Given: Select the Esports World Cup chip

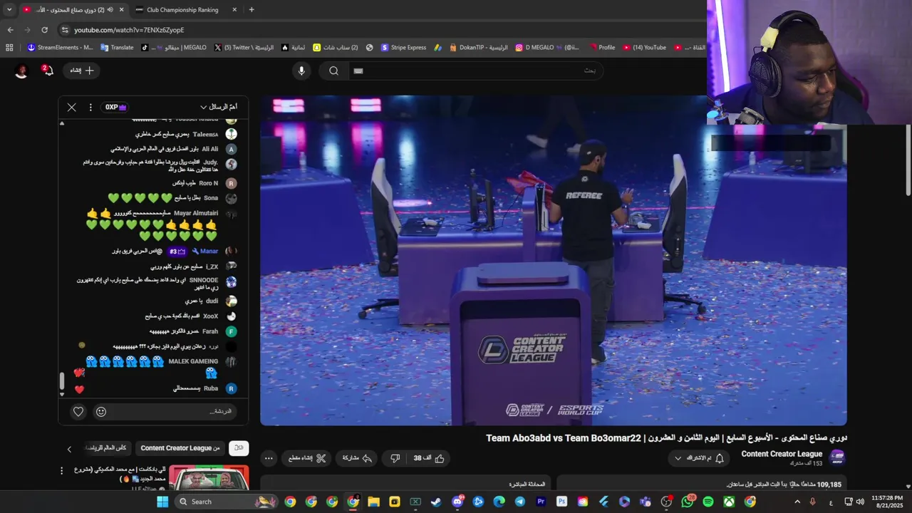Looking at the screenshot, I should pos(105,448).
